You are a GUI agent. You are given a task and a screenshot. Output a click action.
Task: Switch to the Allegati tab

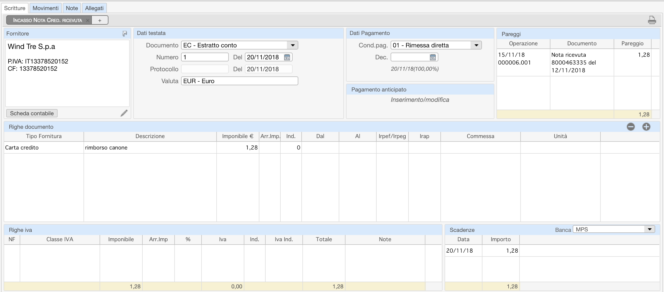94,8
